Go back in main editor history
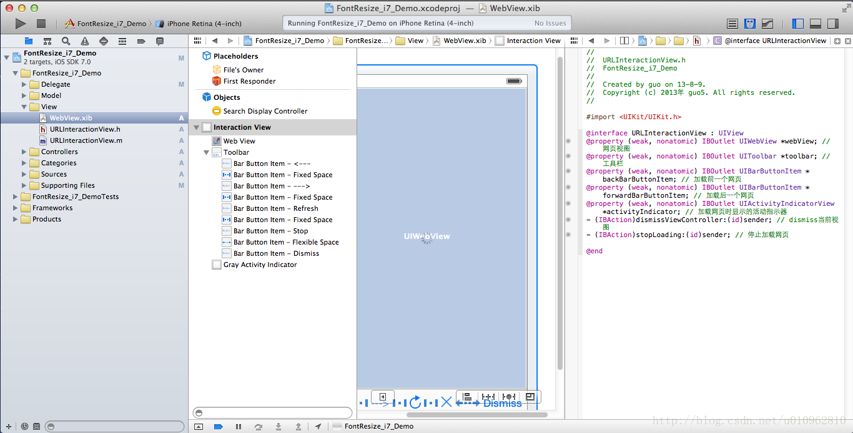The height and width of the screenshot is (433, 853). pos(215,41)
